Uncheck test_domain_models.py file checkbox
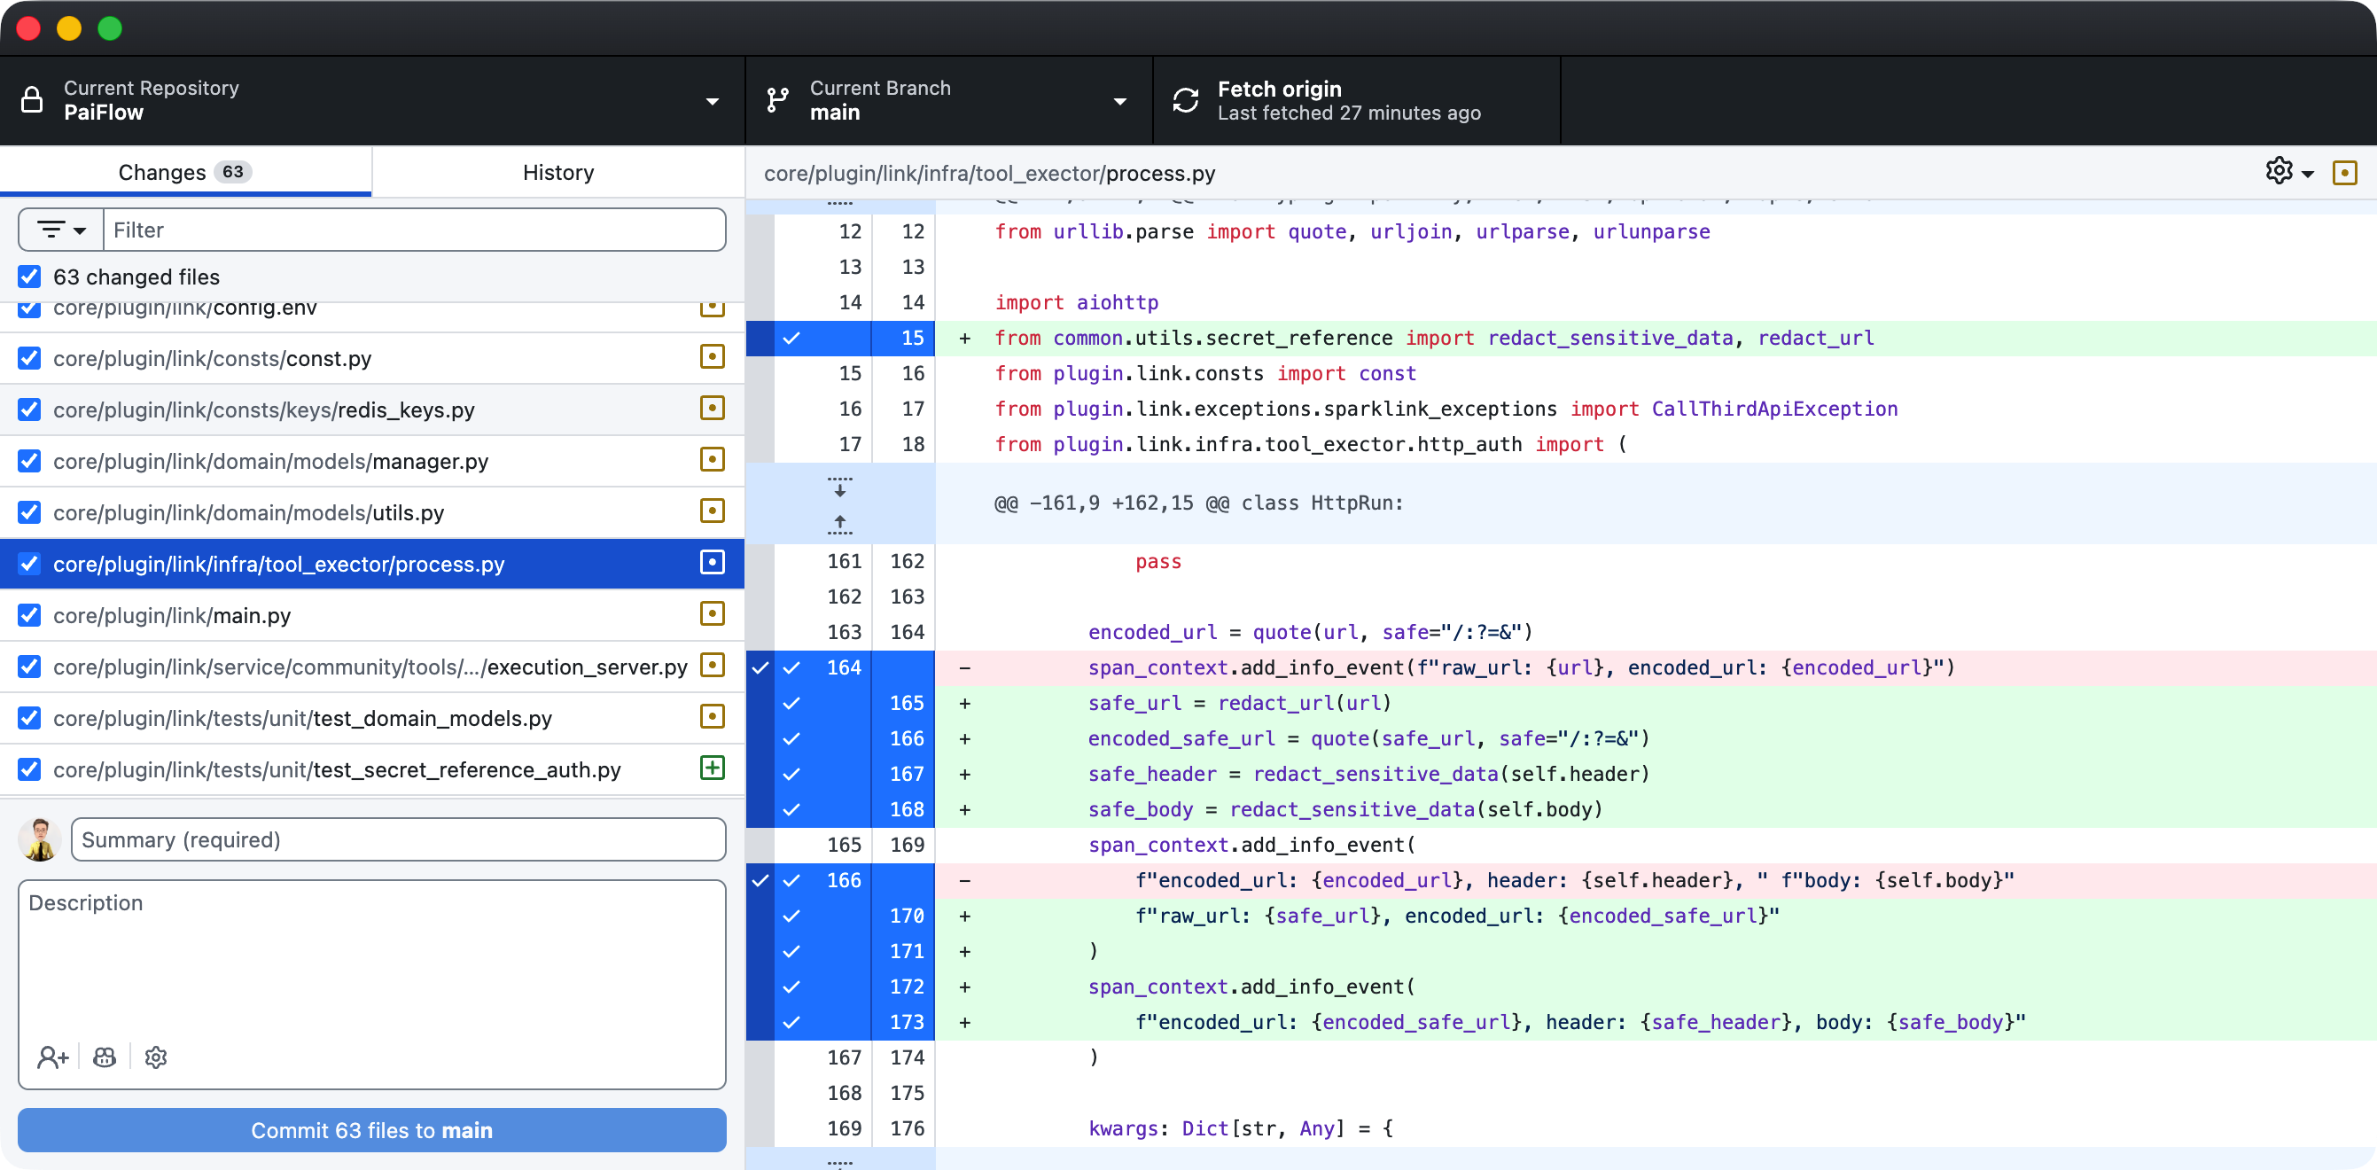2377x1170 pixels. point(29,718)
